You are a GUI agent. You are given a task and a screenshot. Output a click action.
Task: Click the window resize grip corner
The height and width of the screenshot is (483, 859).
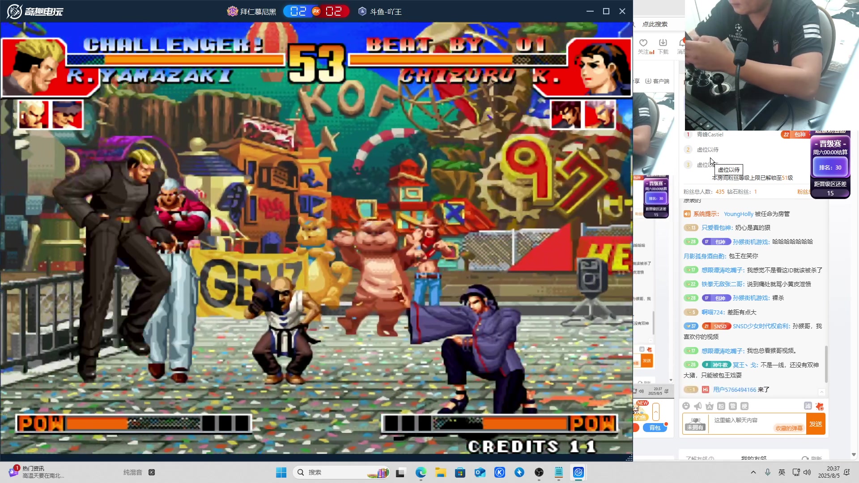point(629,458)
